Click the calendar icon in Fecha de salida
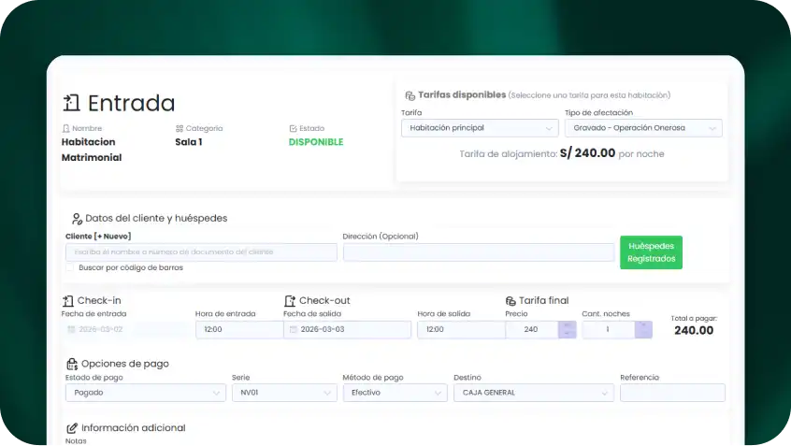The image size is (791, 446). (x=293, y=329)
